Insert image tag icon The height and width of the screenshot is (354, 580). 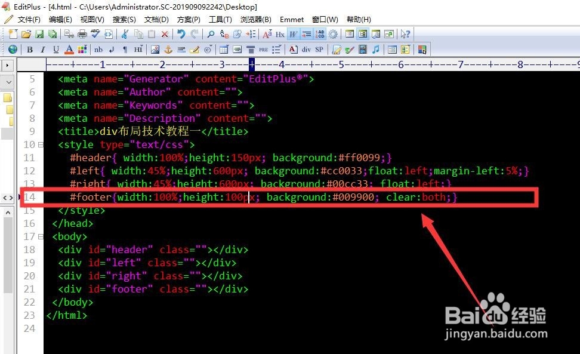click(155, 49)
